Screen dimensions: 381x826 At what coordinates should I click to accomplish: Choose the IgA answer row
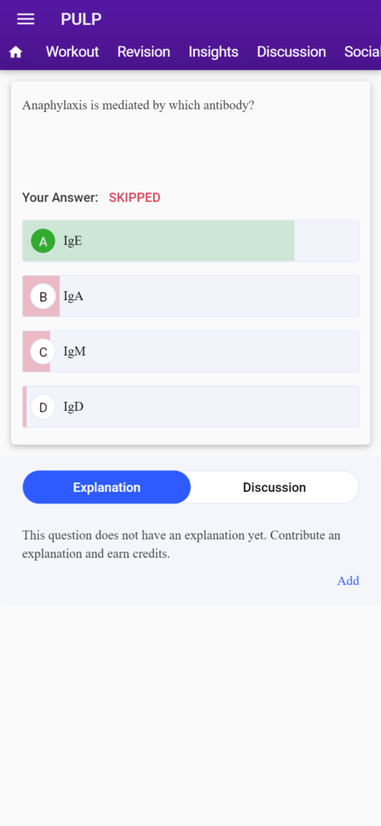pos(190,297)
